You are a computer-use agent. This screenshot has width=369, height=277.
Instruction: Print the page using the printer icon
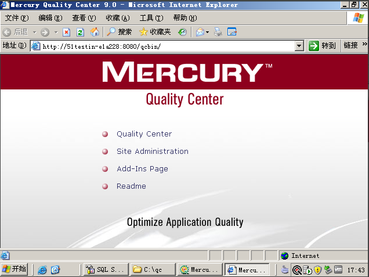[218, 32]
